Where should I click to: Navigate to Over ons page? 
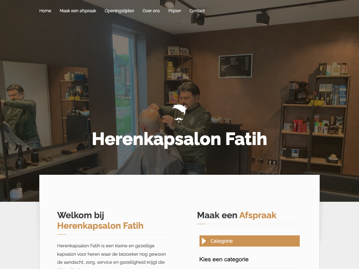pos(151,11)
